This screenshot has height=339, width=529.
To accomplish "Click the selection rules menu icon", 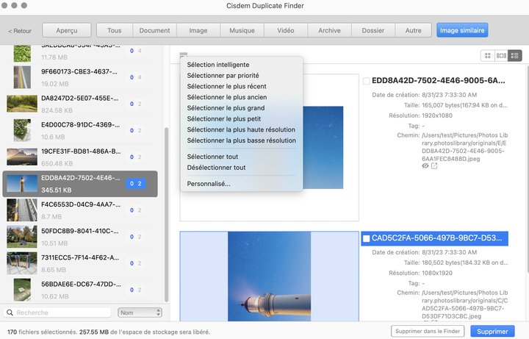I will [183, 54].
